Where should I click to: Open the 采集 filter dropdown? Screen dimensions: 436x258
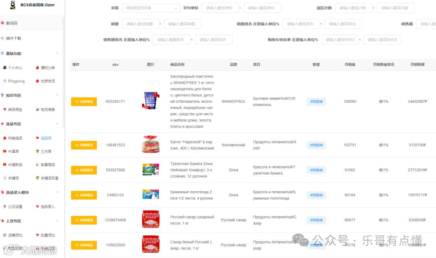[x=151, y=8]
